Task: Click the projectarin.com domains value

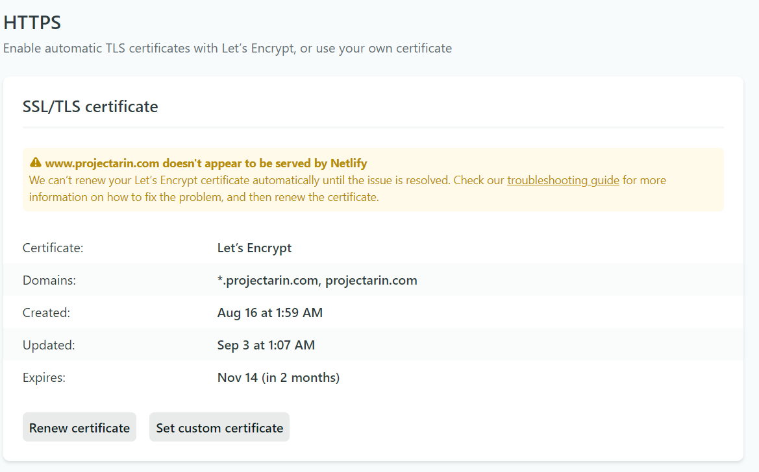Action: click(x=317, y=281)
